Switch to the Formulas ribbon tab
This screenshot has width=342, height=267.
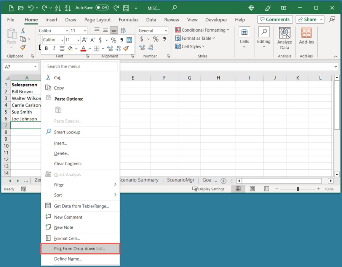click(128, 19)
